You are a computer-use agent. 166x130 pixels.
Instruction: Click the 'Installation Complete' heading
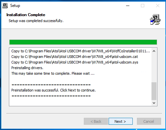[x=26, y=15]
